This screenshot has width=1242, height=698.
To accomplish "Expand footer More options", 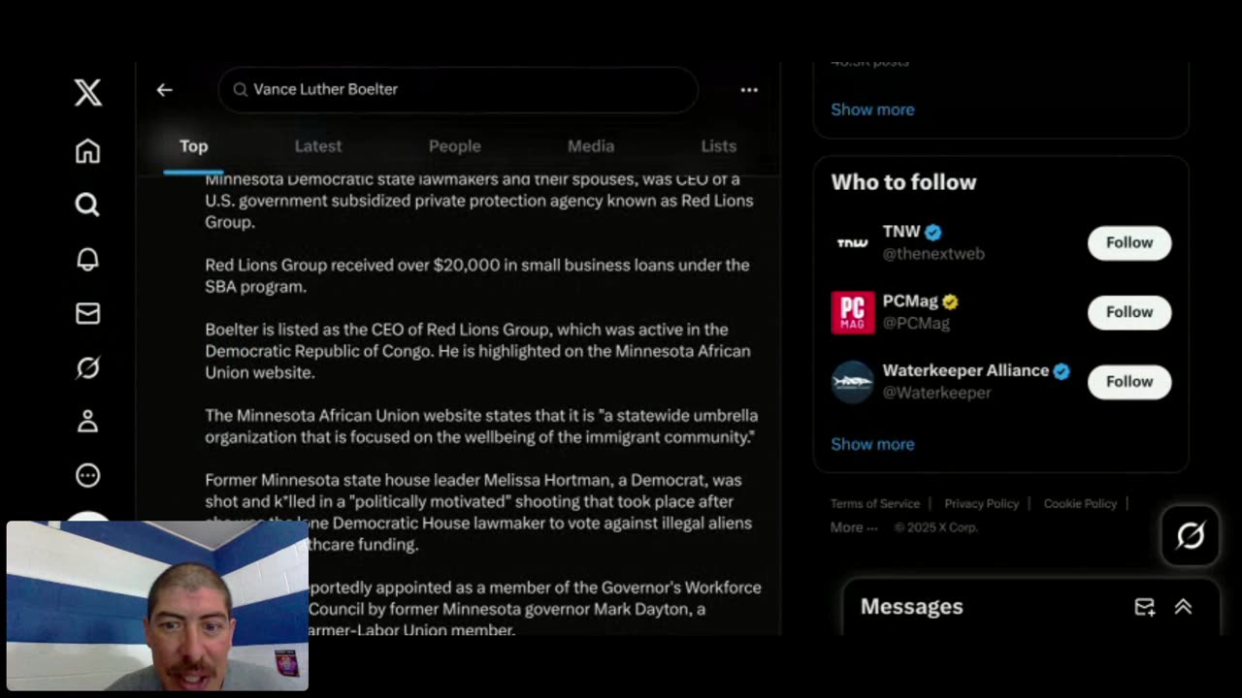I will (x=854, y=527).
